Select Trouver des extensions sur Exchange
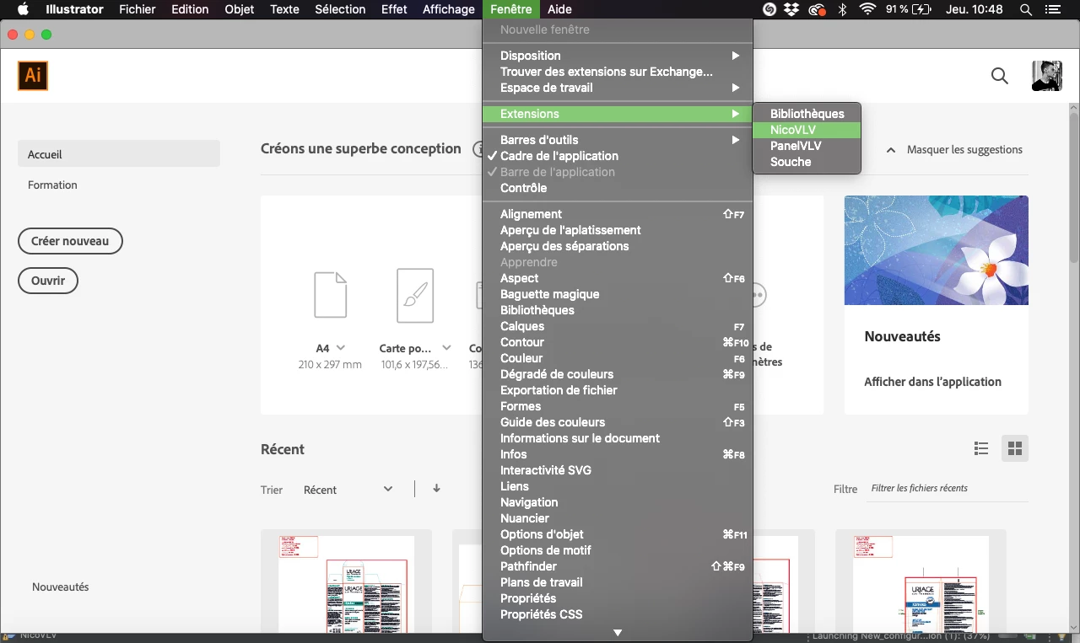Image resolution: width=1080 pixels, height=643 pixels. click(x=618, y=72)
